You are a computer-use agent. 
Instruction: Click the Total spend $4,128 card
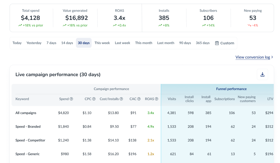pos(31,18)
